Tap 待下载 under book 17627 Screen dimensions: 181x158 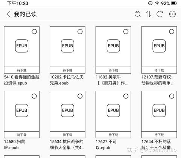[113, 135]
